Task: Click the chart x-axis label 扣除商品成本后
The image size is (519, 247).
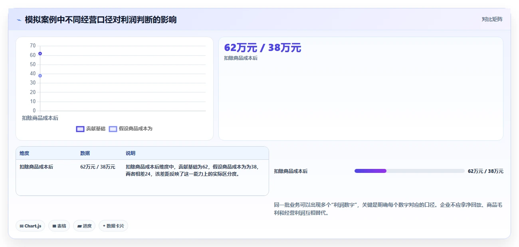Action: click(40, 118)
